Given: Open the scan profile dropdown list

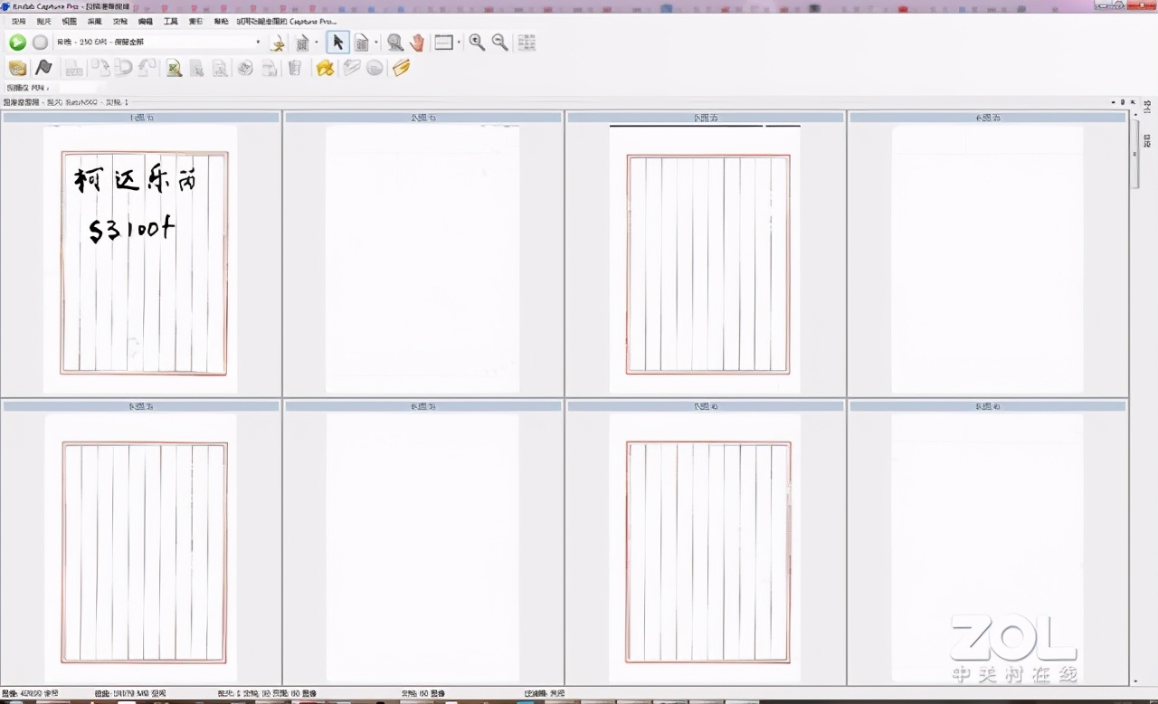Looking at the screenshot, I should [258, 43].
